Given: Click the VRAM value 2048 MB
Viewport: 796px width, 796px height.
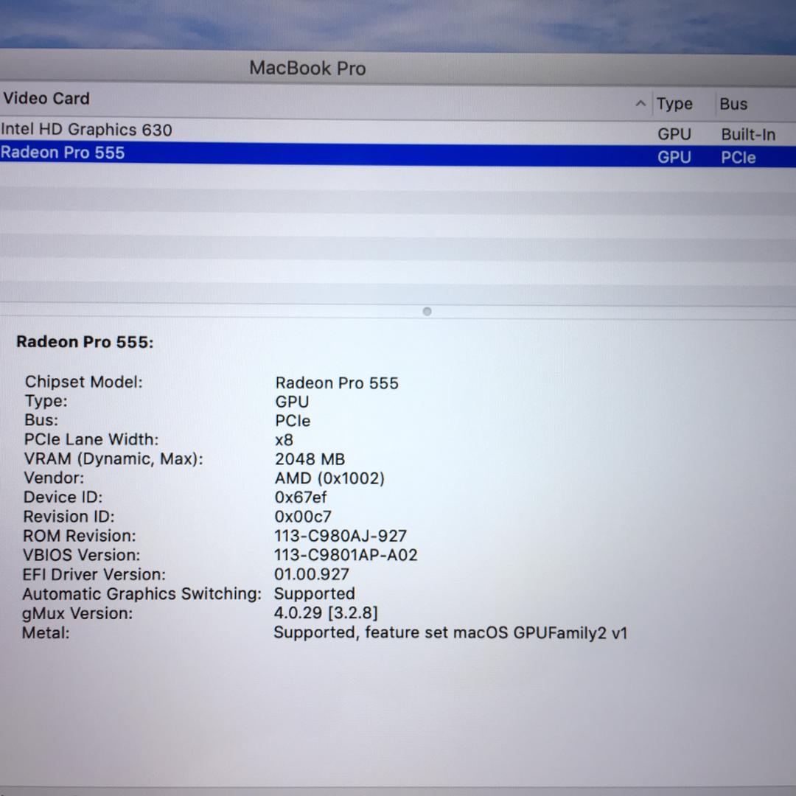Looking at the screenshot, I should click(310, 459).
